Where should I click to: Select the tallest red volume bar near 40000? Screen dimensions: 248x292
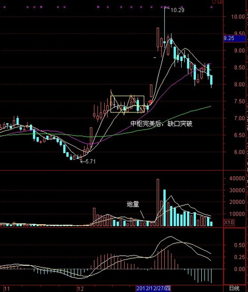(x=158, y=202)
